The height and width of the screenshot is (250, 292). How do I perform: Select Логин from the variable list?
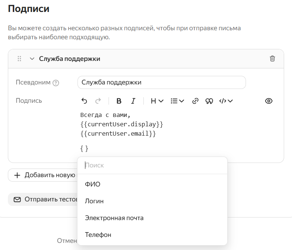tap(152, 201)
